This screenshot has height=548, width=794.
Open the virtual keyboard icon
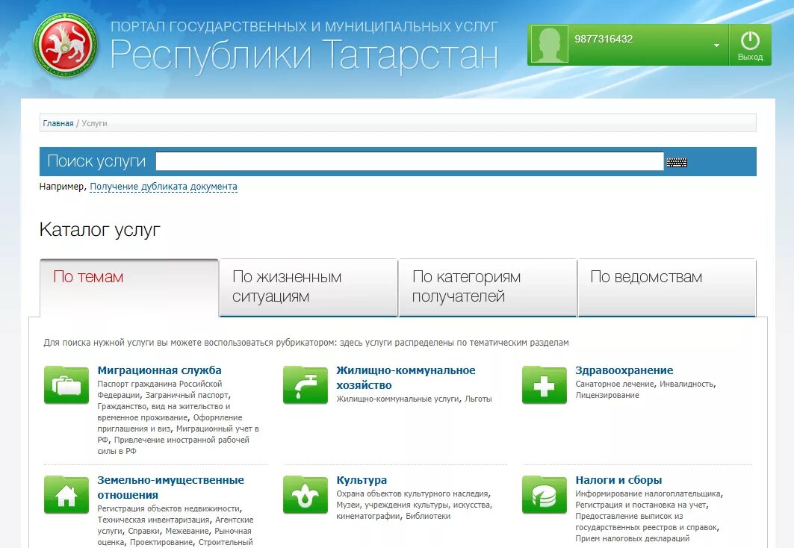coord(677,163)
